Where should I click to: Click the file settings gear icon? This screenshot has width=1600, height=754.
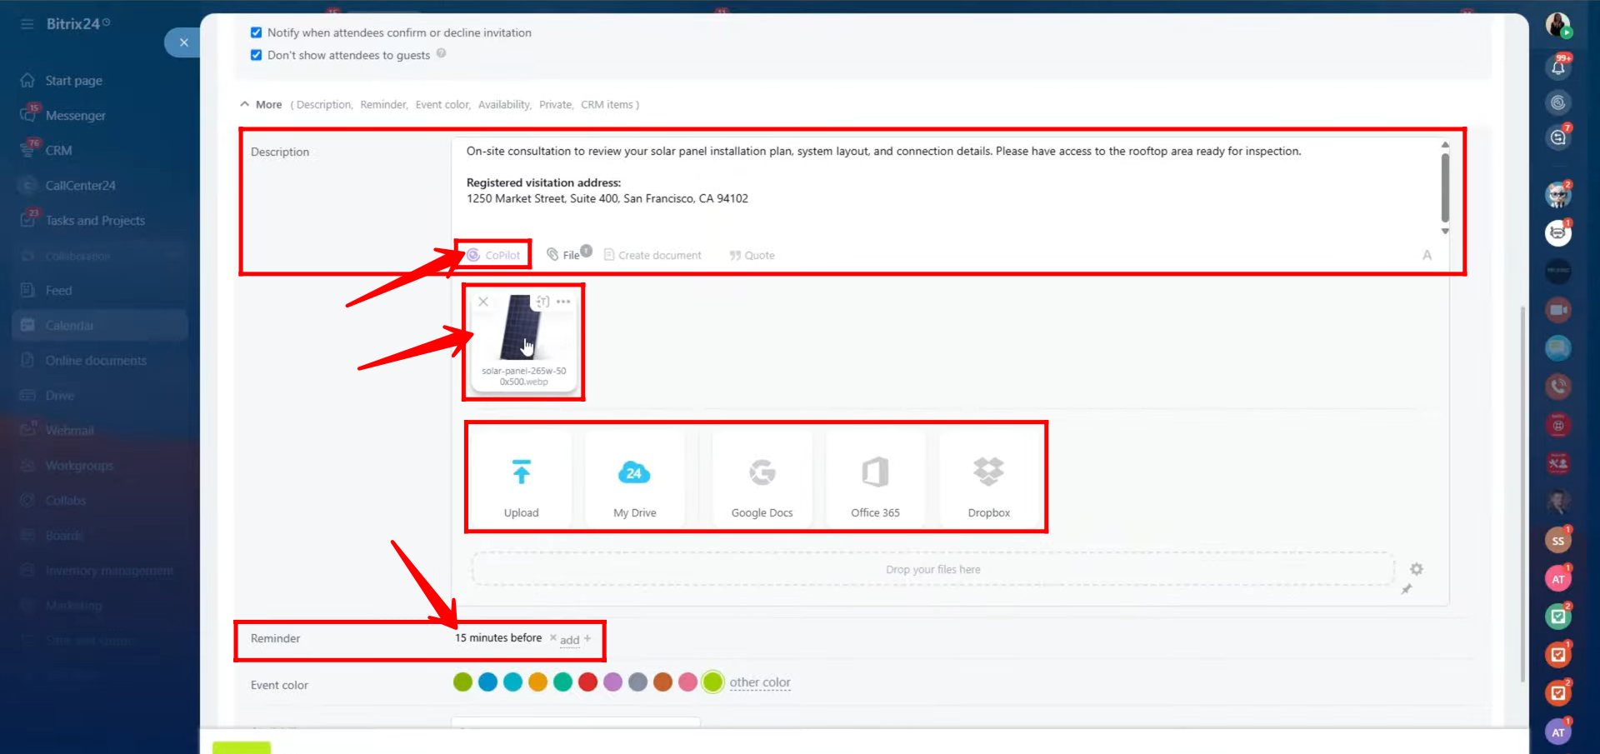[1416, 569]
